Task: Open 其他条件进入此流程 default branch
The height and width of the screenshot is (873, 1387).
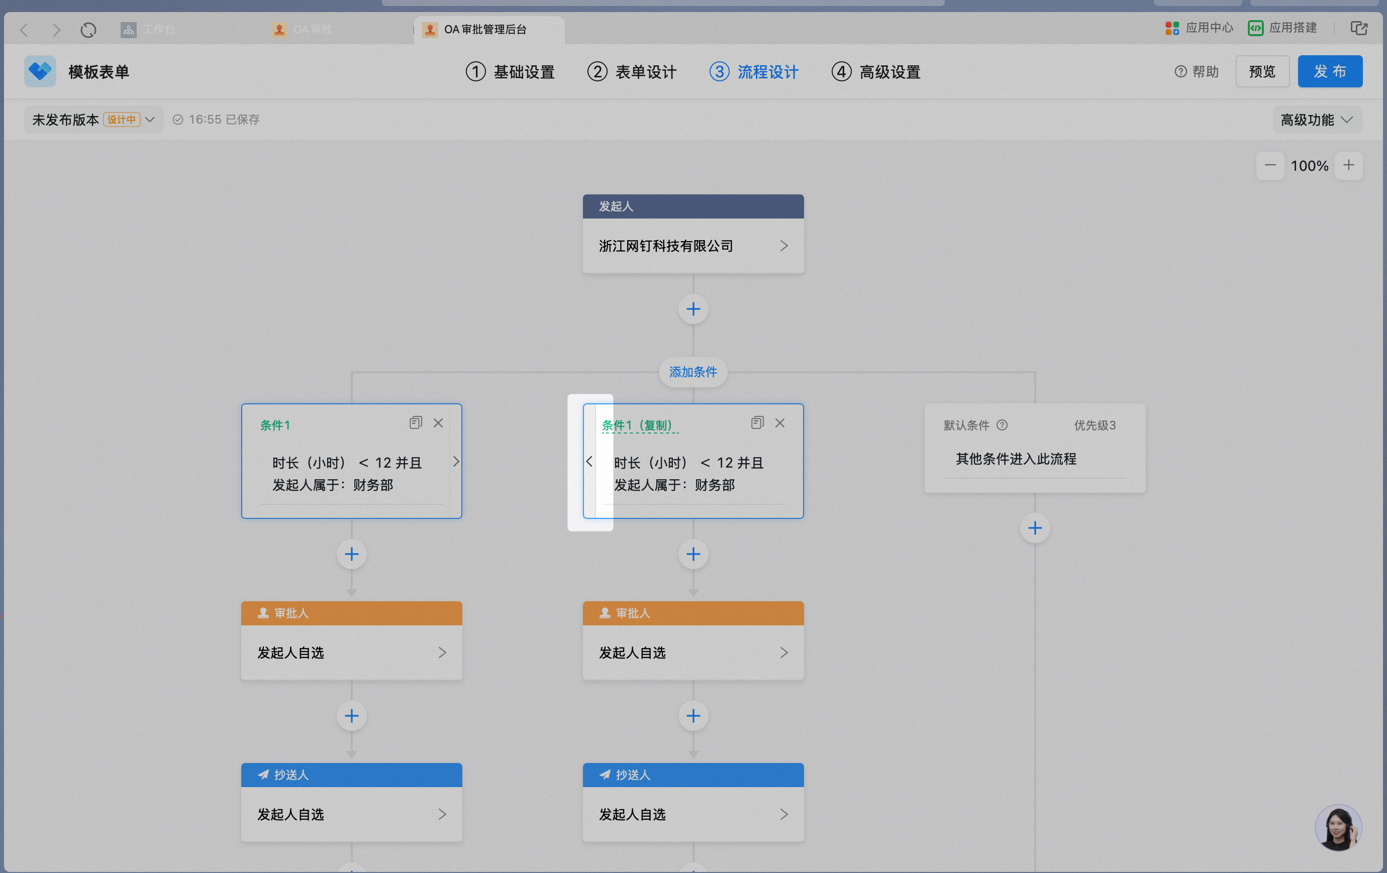Action: [x=1035, y=459]
